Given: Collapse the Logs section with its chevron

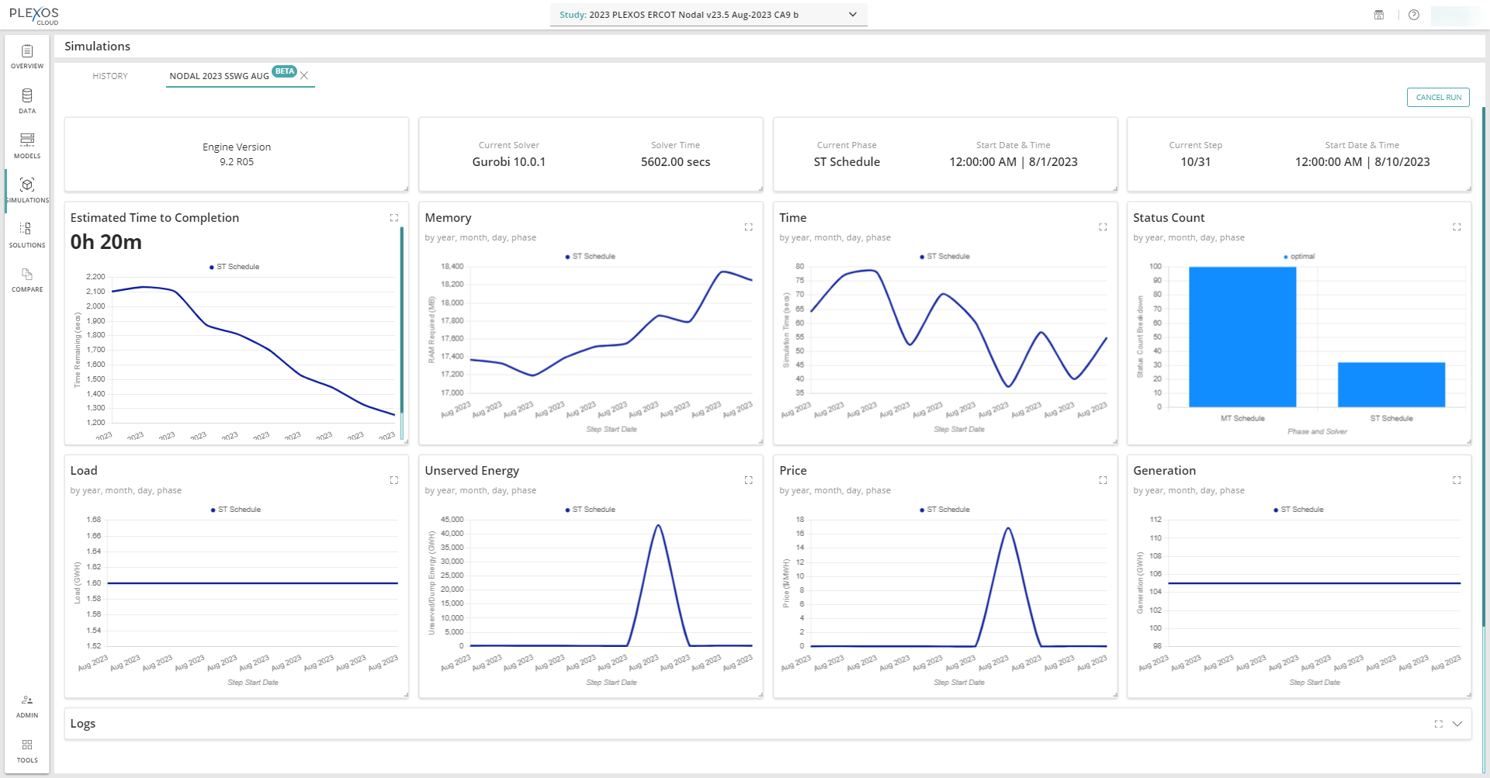Looking at the screenshot, I should (x=1457, y=723).
